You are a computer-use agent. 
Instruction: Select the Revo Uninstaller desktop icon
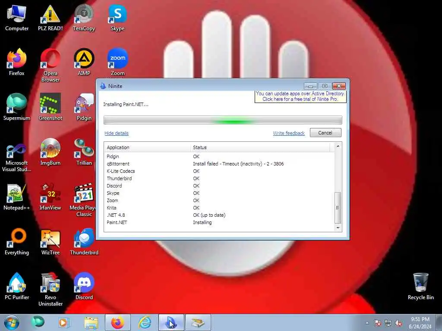click(50, 289)
